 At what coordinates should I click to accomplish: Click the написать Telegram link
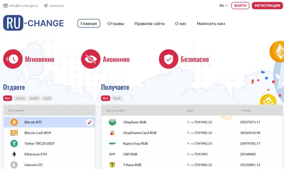point(57,6)
